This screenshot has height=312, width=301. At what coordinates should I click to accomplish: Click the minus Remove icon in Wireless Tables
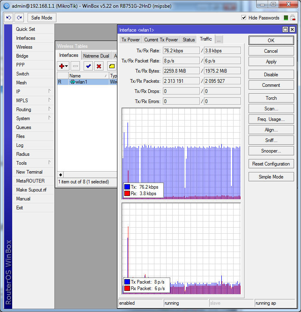[76, 66]
